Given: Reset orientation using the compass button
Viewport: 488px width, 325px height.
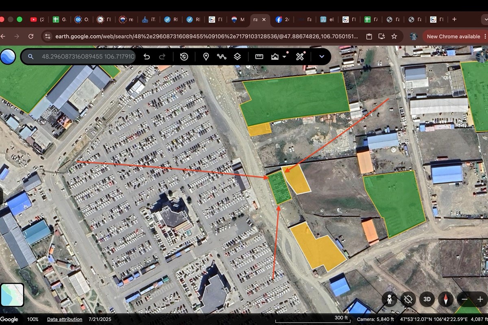Looking at the screenshot, I should (x=446, y=299).
